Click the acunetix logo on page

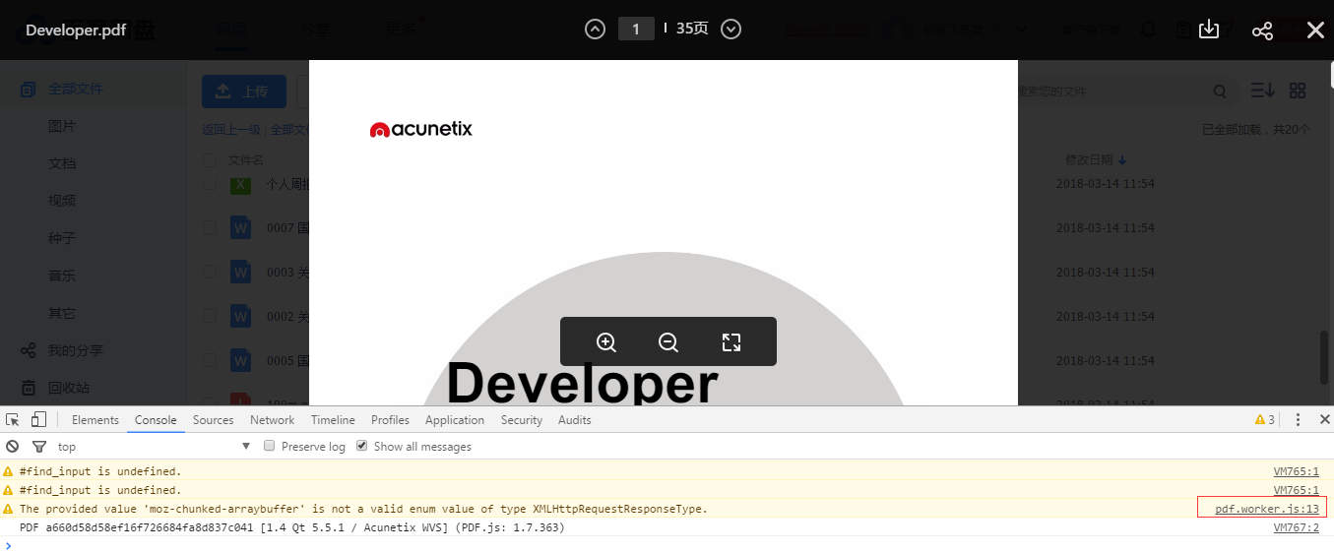point(421,129)
